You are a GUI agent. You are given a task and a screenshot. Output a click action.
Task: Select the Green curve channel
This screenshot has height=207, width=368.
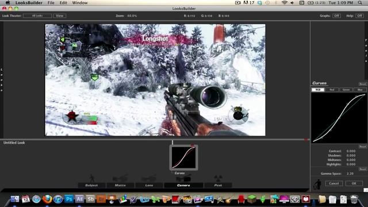(x=346, y=90)
